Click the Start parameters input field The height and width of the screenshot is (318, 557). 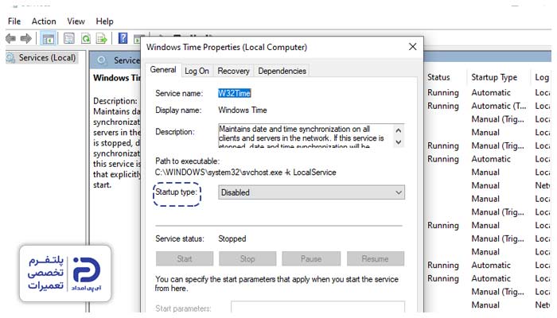(317, 308)
